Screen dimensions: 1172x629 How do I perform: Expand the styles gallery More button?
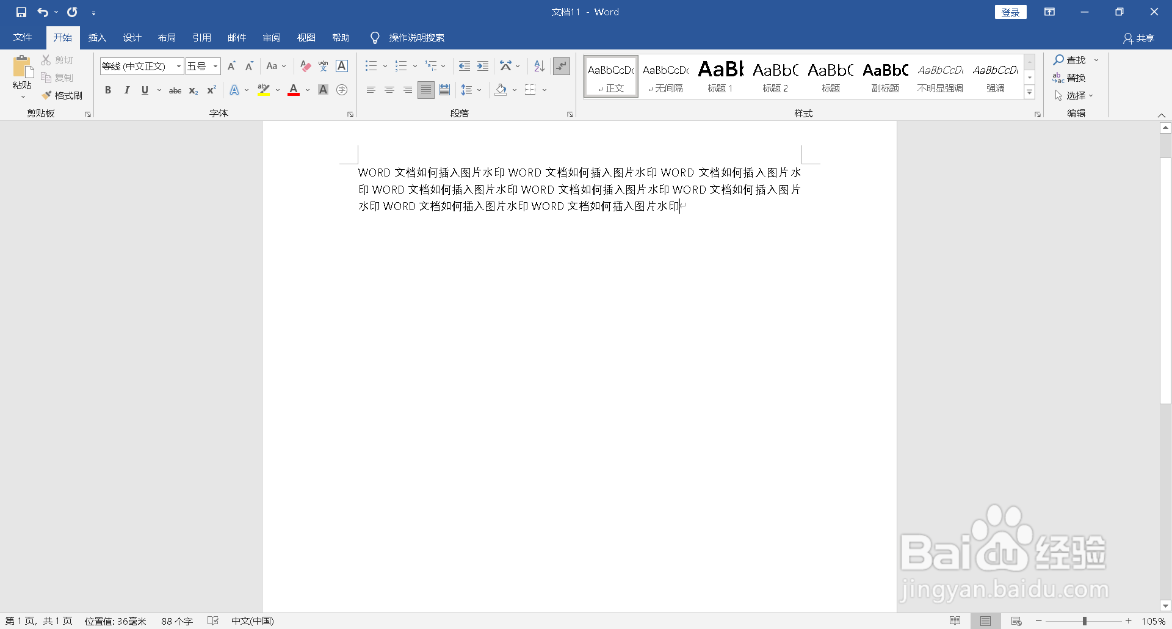click(x=1030, y=93)
